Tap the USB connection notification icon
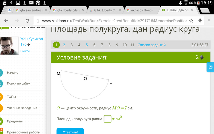 [11, 3]
